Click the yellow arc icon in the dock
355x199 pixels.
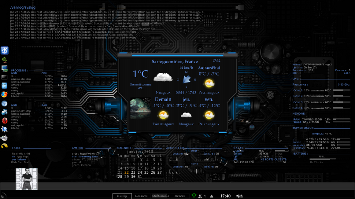click(x=4, y=146)
